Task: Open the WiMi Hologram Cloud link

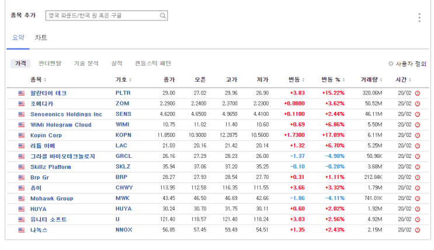Action: click(61, 125)
